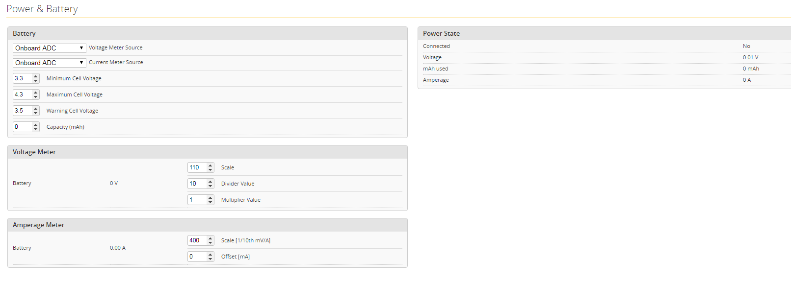
Task: Increase Amperage Scale with up arrow
Action: 210,238
